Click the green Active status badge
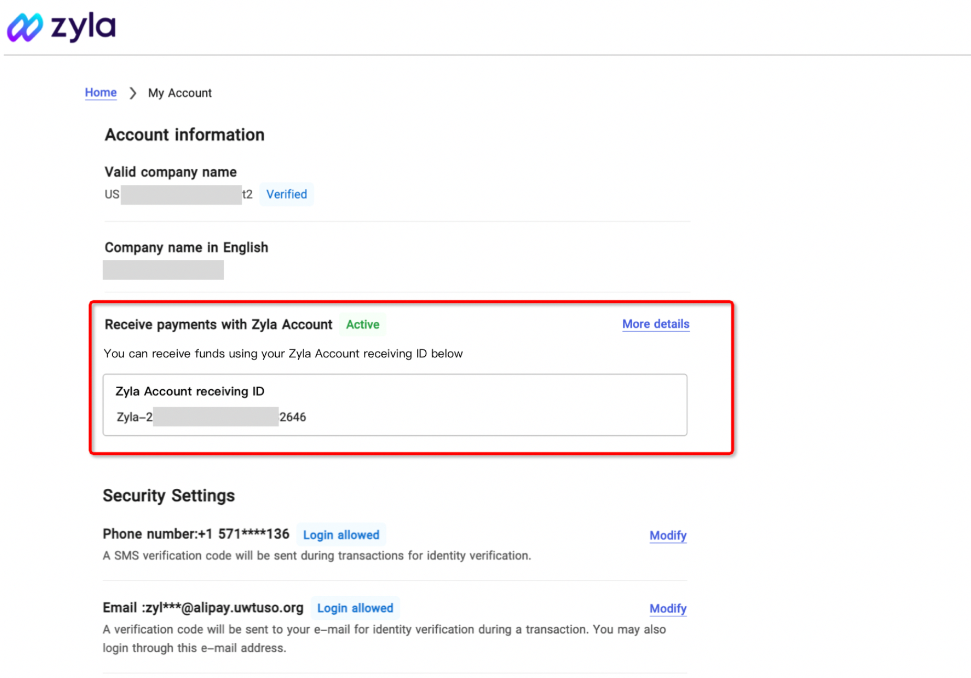Image resolution: width=971 pixels, height=678 pixels. click(x=362, y=325)
